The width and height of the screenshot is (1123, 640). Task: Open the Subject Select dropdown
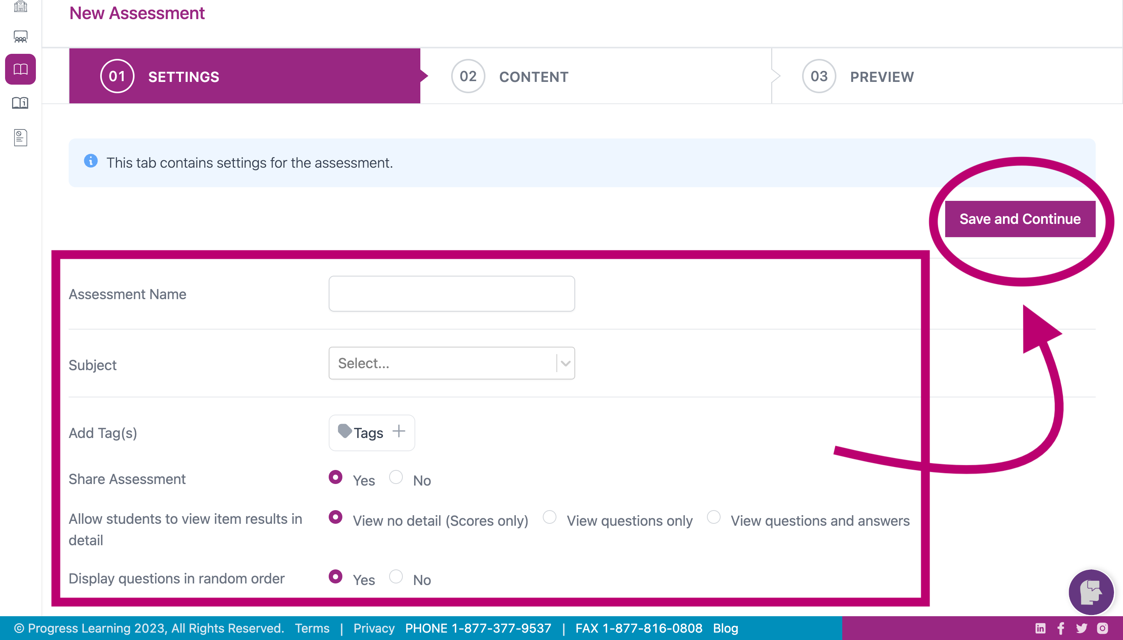coord(452,363)
